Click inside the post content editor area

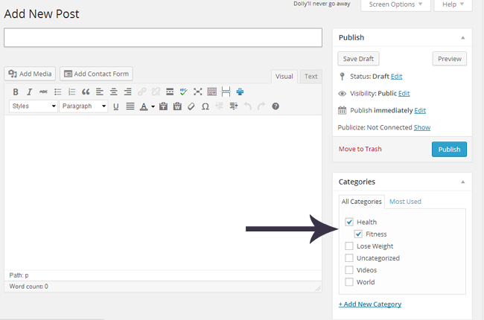pos(163,193)
